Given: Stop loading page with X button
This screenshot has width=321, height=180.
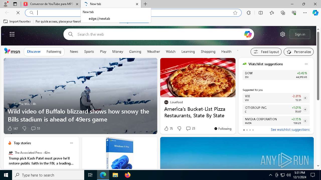Looking at the screenshot, I should tap(18, 13).
